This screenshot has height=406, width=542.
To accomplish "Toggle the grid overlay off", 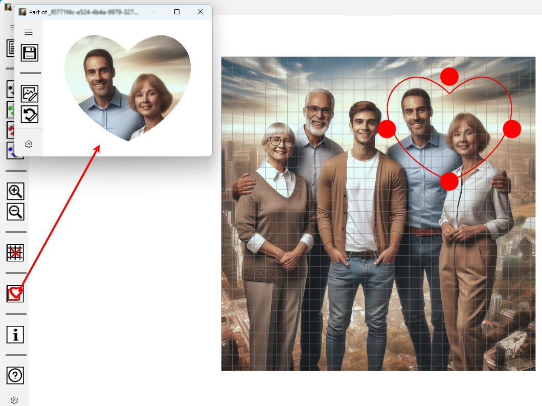I will tap(15, 253).
